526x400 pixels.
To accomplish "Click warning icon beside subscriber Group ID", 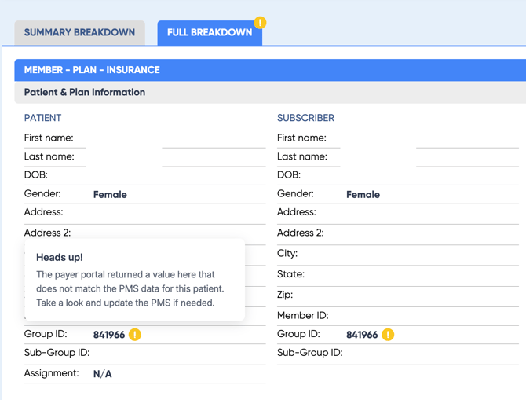I will 388,335.
